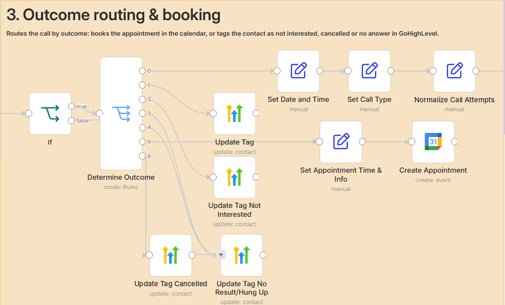Open the Set Call Type node
Screen dimensions: 505x305
pyautogui.click(x=369, y=71)
